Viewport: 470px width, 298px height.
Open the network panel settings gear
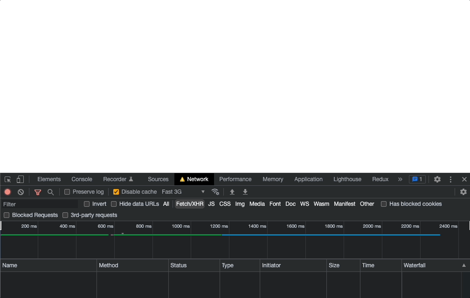[463, 192]
